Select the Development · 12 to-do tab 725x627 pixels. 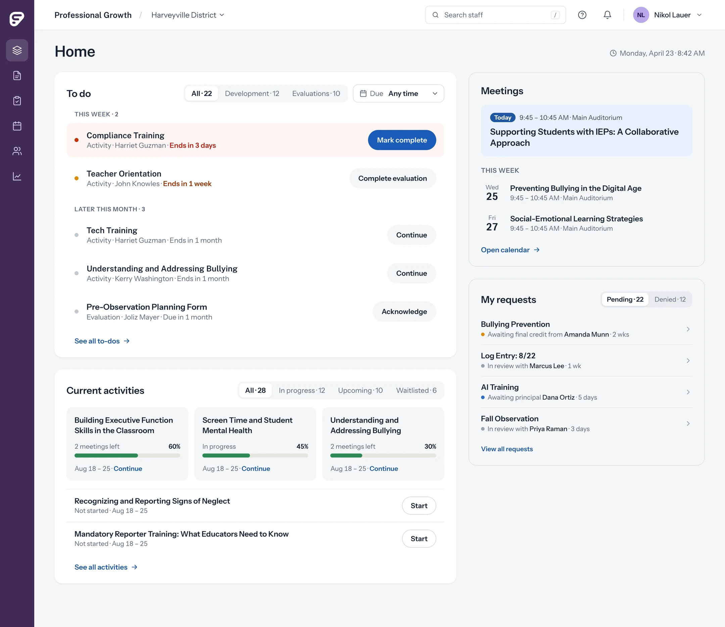(252, 93)
